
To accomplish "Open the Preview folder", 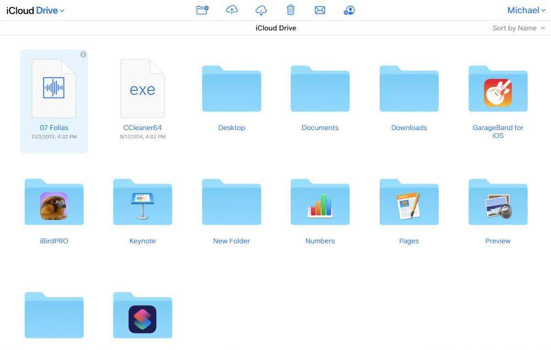I will [498, 202].
